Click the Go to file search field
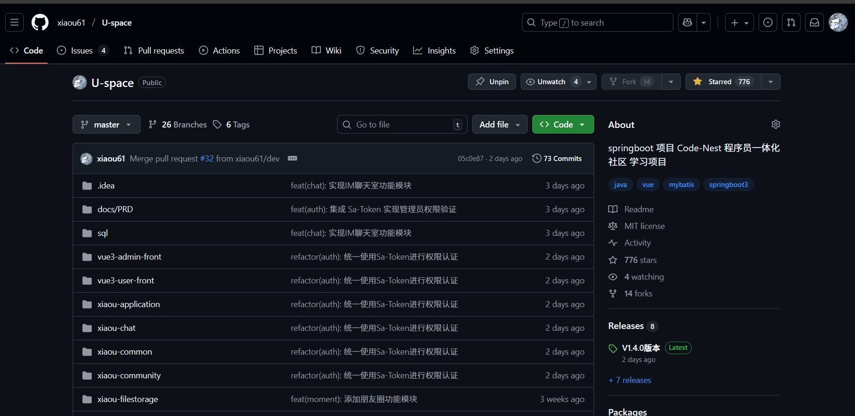This screenshot has height=416, width=855. pos(402,124)
